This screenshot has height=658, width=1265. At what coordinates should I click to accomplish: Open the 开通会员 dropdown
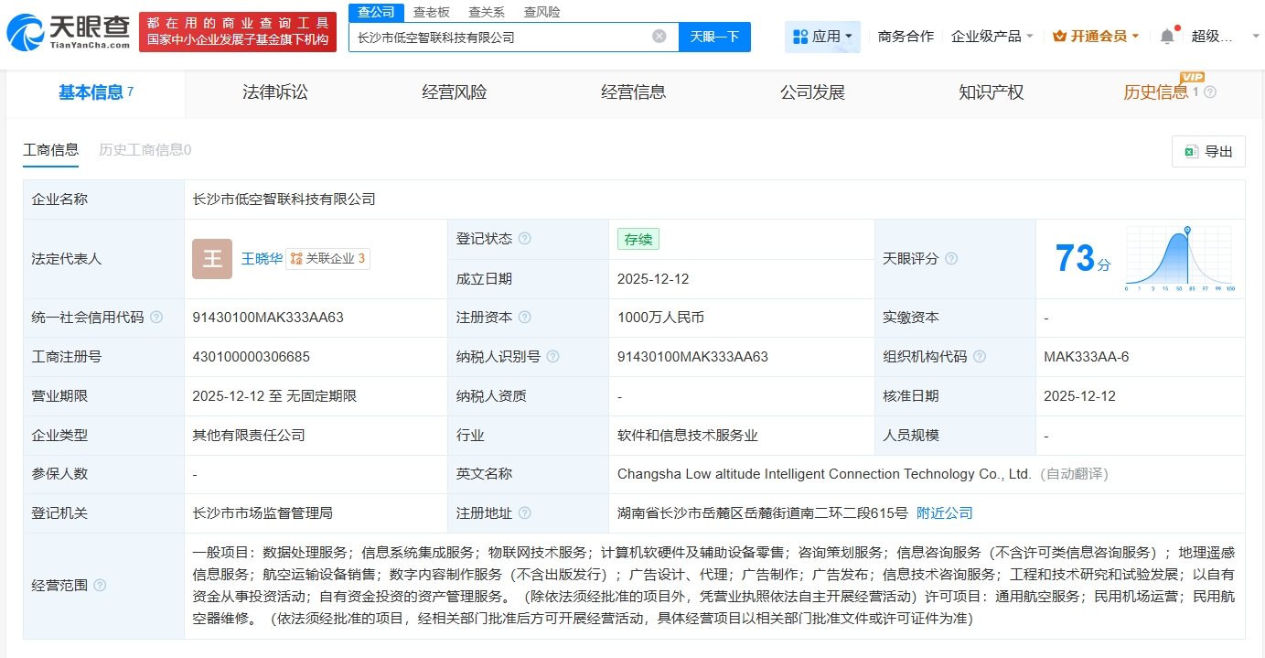point(1096,37)
